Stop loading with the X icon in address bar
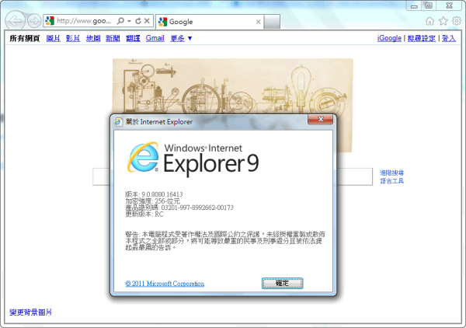 click(x=147, y=21)
